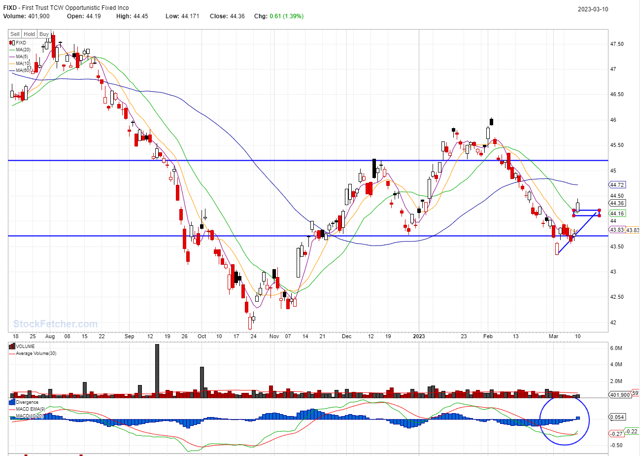
Task: Click the -0.50 MACD axis label
Action: click(617, 445)
